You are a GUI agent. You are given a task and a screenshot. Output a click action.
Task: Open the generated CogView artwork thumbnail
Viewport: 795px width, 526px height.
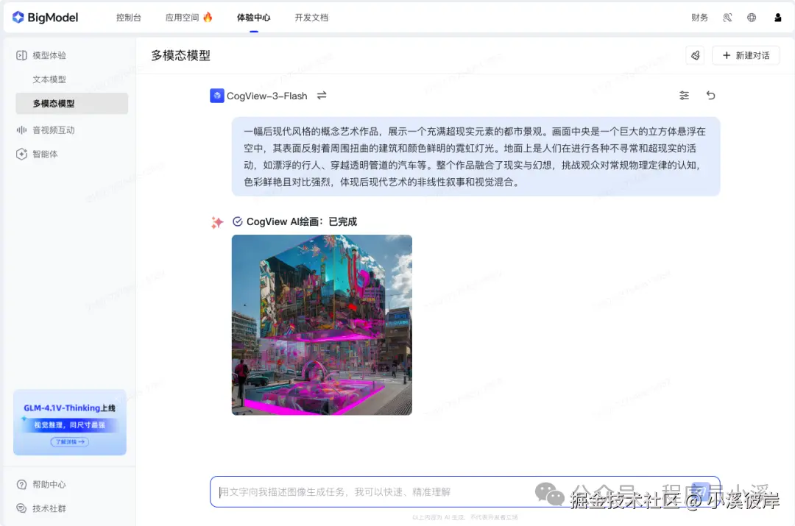pyautogui.click(x=322, y=324)
